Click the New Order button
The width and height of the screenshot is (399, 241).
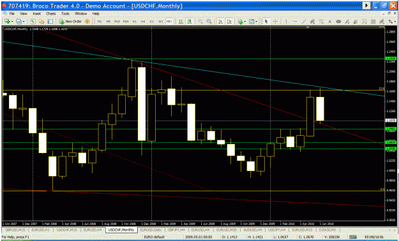[70, 22]
